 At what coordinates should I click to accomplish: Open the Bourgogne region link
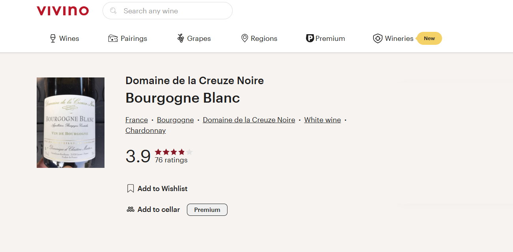[175, 120]
